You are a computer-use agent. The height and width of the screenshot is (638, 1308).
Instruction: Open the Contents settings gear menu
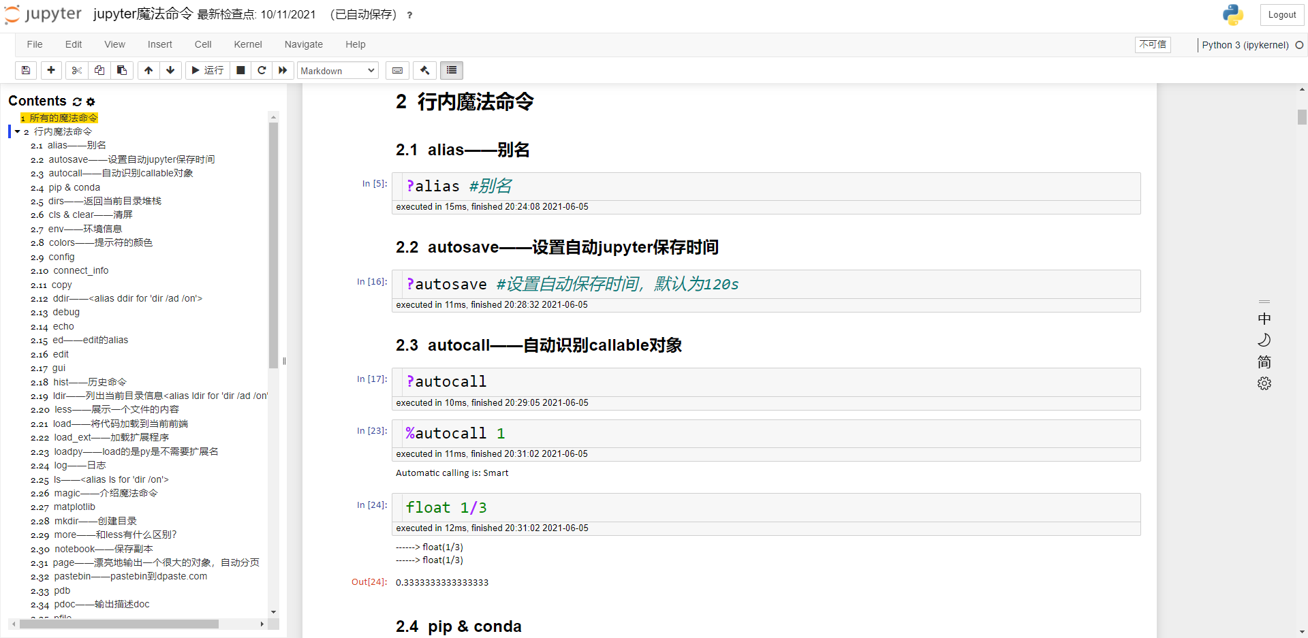pos(91,101)
